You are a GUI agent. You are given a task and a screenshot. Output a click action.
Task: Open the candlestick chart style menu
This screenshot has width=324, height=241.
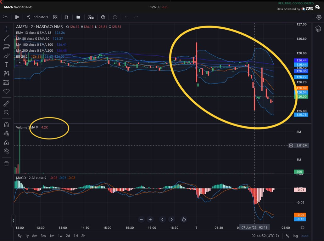[17, 17]
